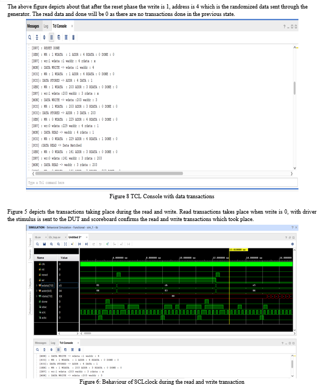Close the Untitled 3* tab
This screenshot has height=389, width=326.
[x=86, y=237]
